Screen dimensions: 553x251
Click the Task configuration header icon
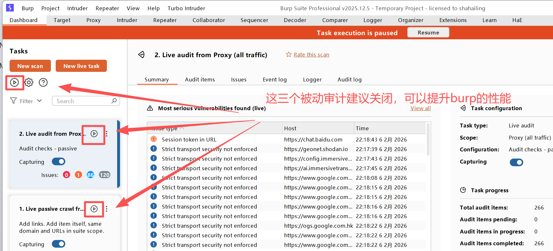pos(463,108)
